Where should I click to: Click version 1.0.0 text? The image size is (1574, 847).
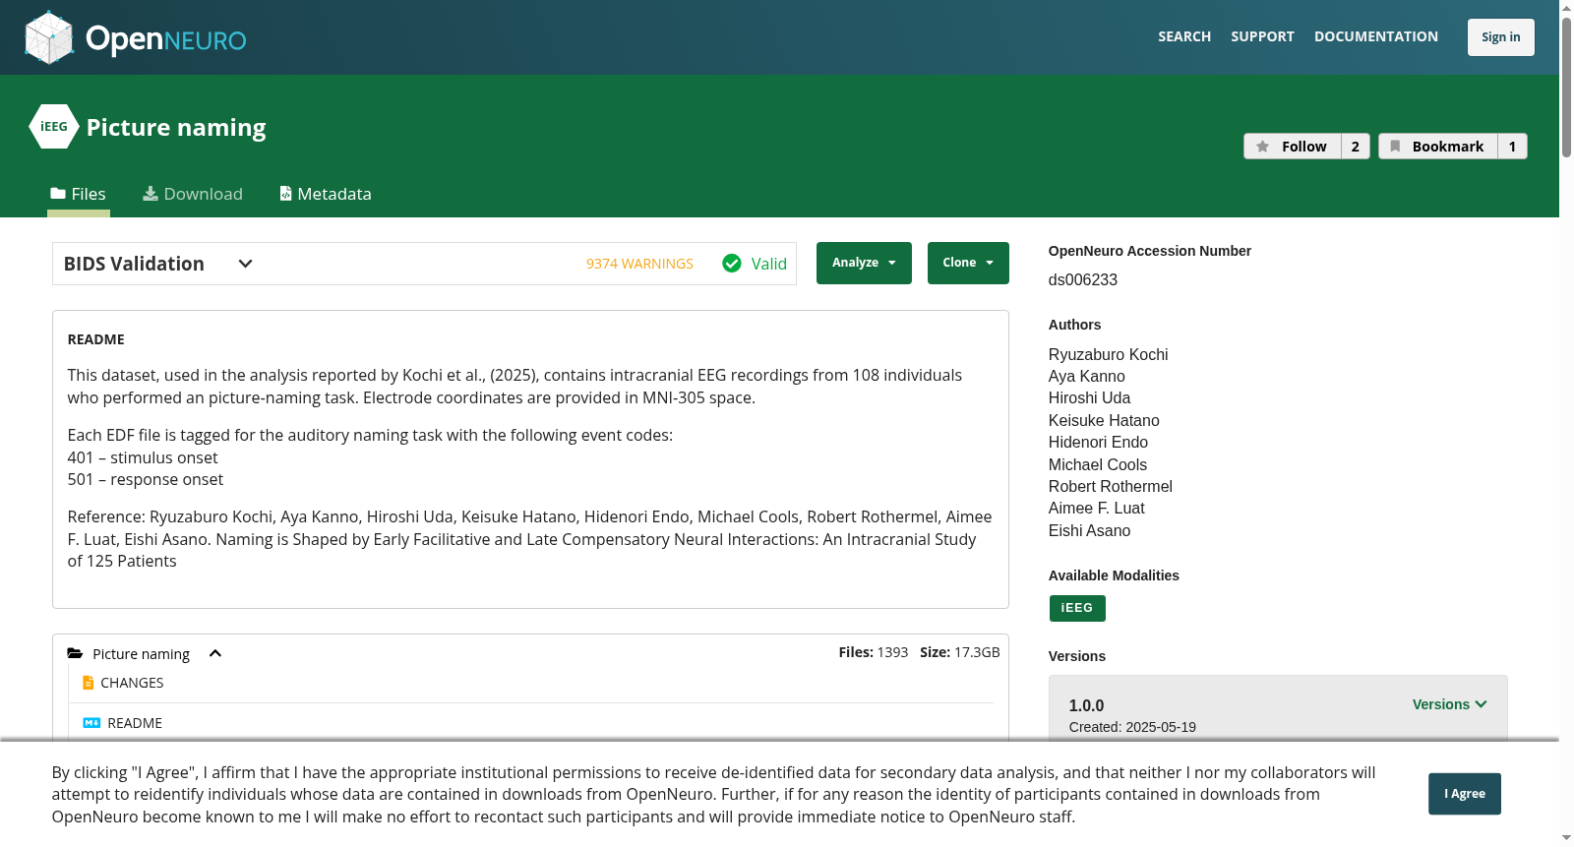coord(1087,705)
